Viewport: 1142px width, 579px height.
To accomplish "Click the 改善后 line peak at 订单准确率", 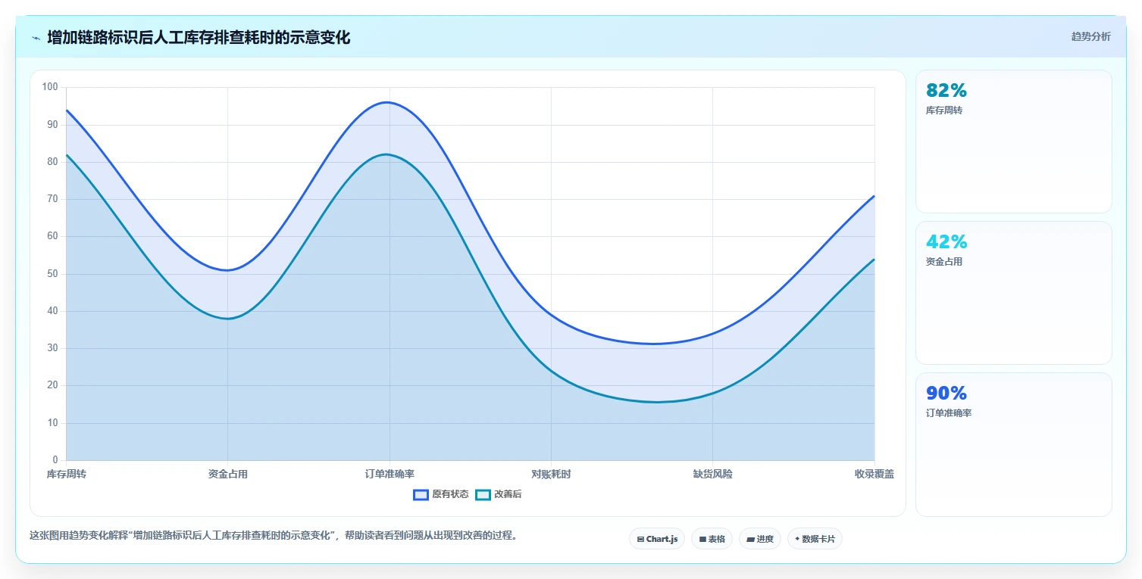I will coord(388,154).
